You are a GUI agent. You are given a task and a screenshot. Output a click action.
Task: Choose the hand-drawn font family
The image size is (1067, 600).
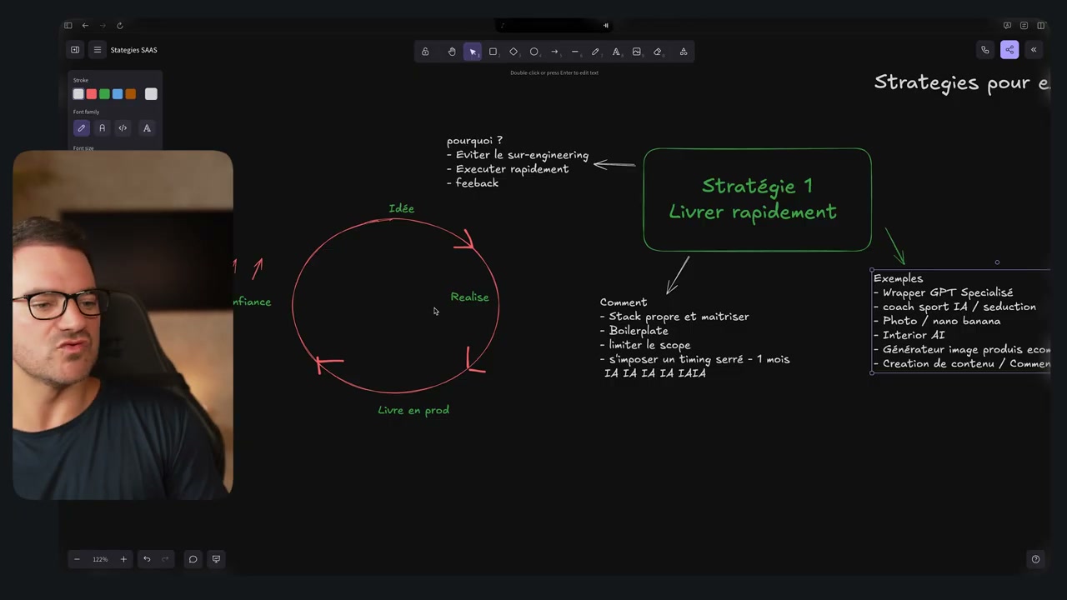[81, 128]
